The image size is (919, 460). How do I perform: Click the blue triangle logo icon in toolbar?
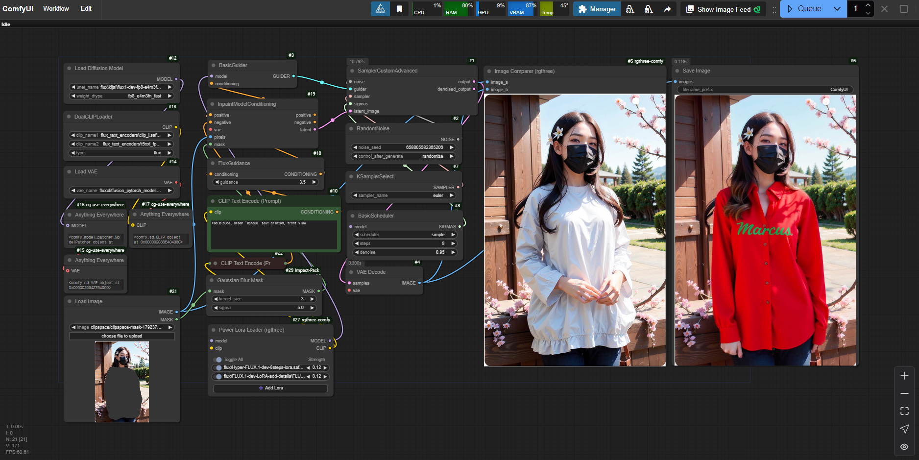tap(380, 9)
